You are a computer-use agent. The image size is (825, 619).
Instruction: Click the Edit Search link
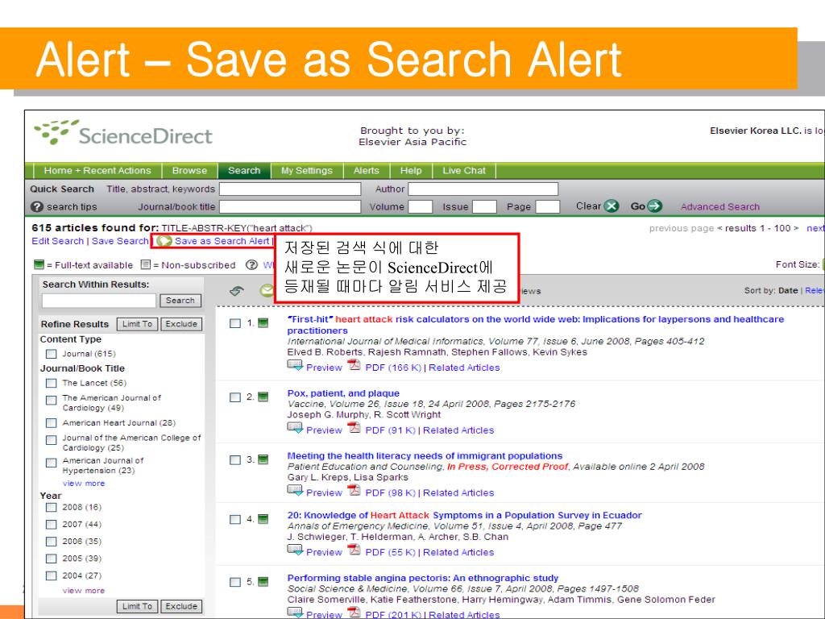click(57, 241)
